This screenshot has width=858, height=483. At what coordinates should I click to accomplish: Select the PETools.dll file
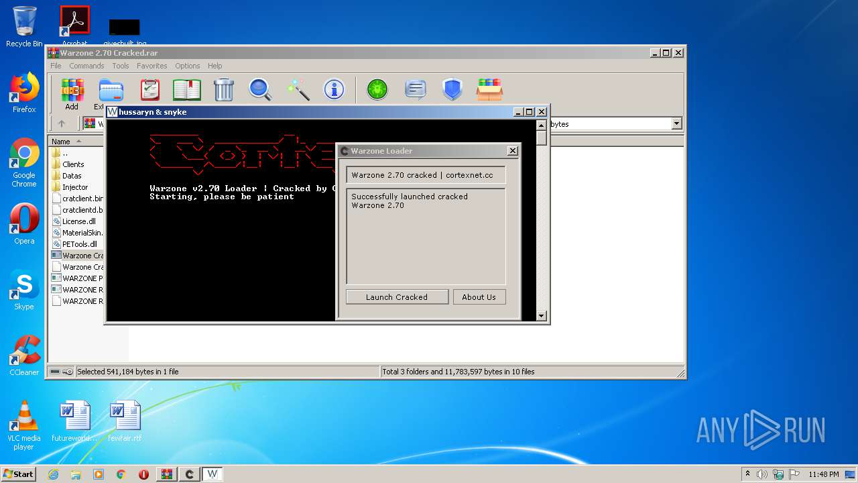coord(80,244)
